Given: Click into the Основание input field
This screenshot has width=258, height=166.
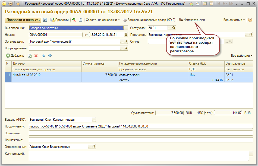Looking at the screenshot, I should [x=141, y=133].
